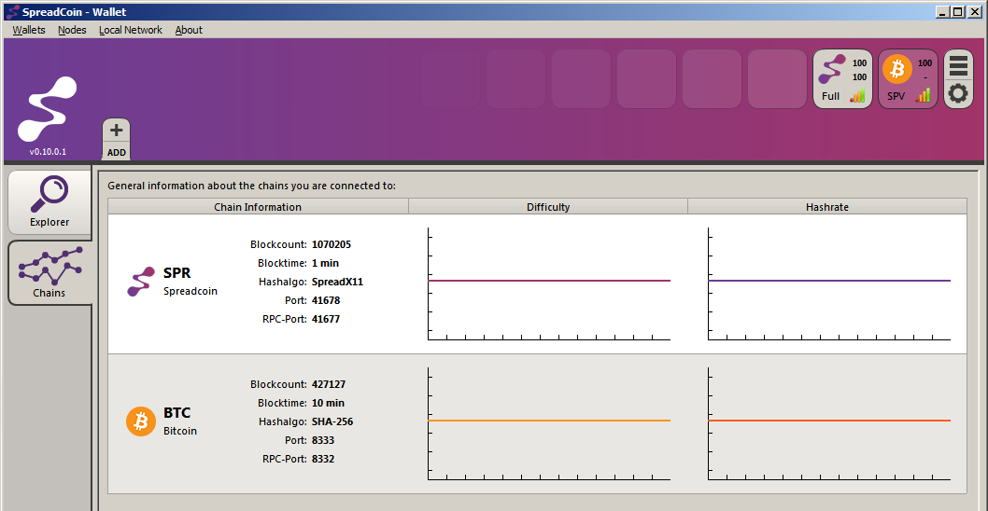The height and width of the screenshot is (511, 988).
Task: Click the ADD wallet plus button
Action: pyautogui.click(x=117, y=139)
